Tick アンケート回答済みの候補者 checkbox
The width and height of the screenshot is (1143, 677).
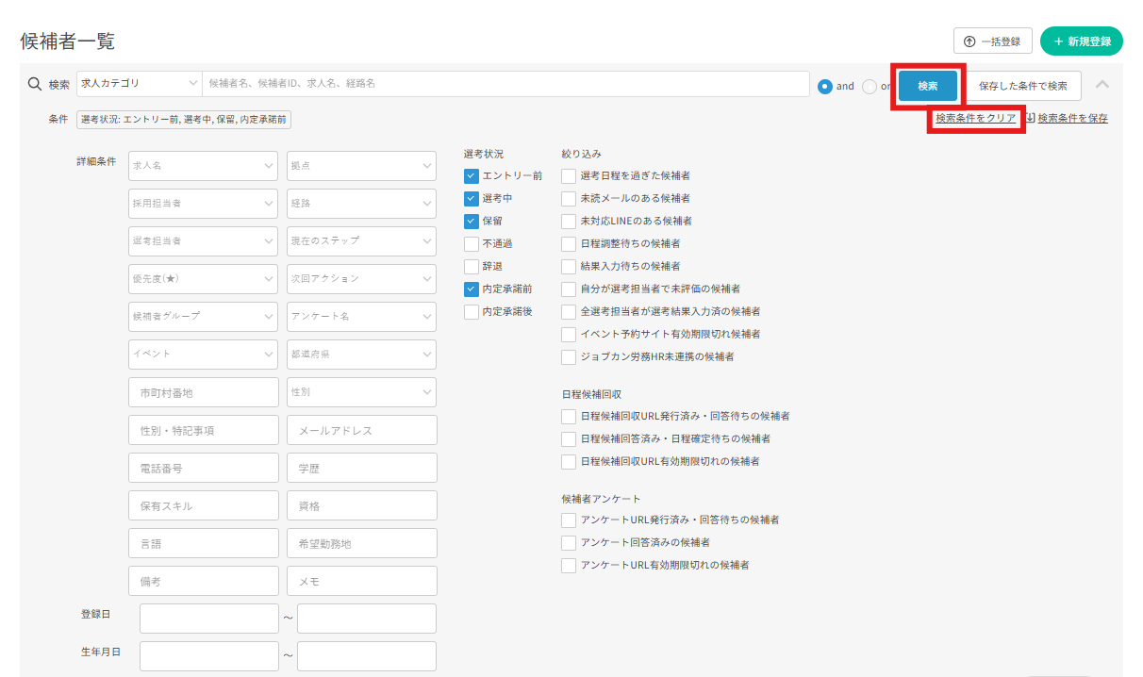click(569, 543)
